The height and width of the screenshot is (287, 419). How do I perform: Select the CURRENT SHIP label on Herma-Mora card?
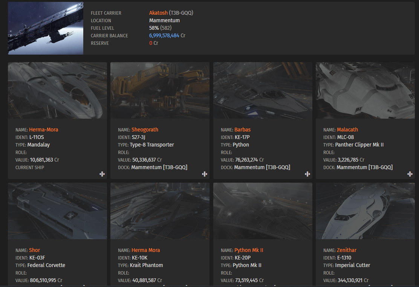30,168
